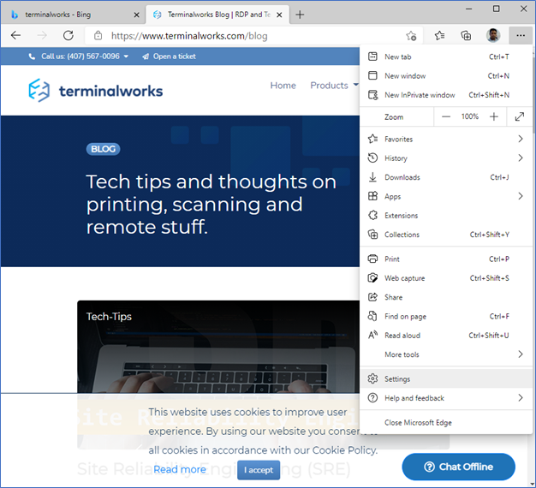Open Settings from the menu
Image resolution: width=536 pixels, height=488 pixels.
click(446, 379)
